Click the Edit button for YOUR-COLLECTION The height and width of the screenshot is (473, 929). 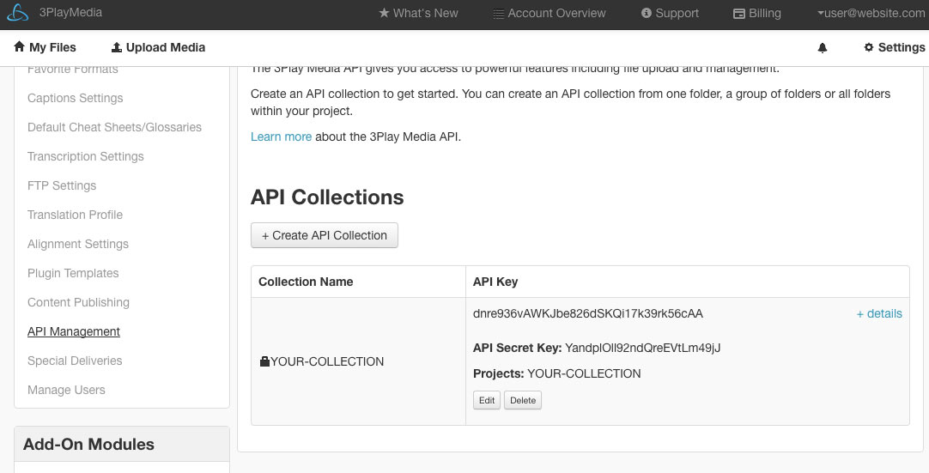(x=487, y=400)
